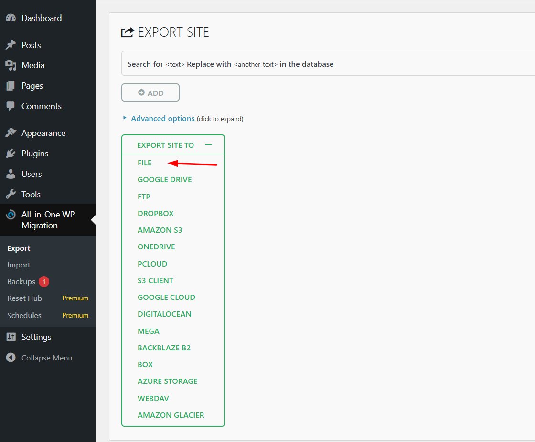Image resolution: width=535 pixels, height=442 pixels.
Task: Expand the Advanced options triangle
Action: 125,118
